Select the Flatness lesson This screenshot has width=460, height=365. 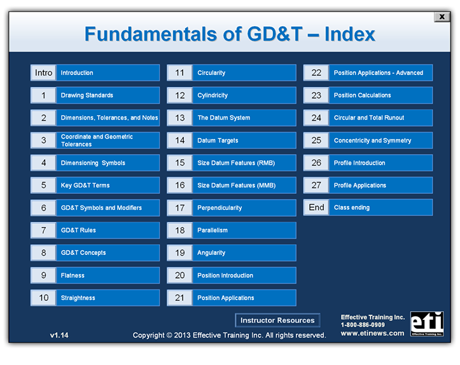click(x=95, y=275)
